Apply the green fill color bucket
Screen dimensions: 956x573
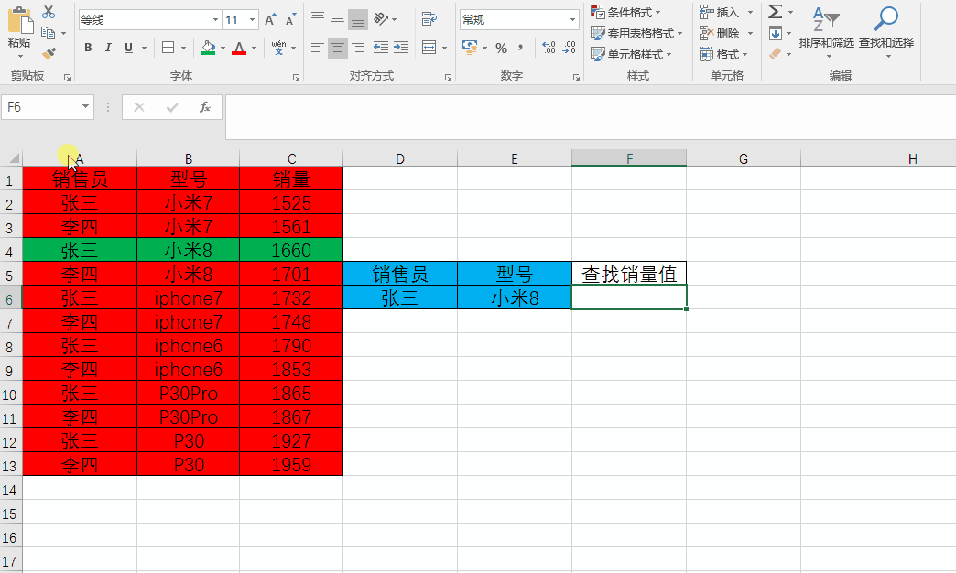pyautogui.click(x=208, y=48)
